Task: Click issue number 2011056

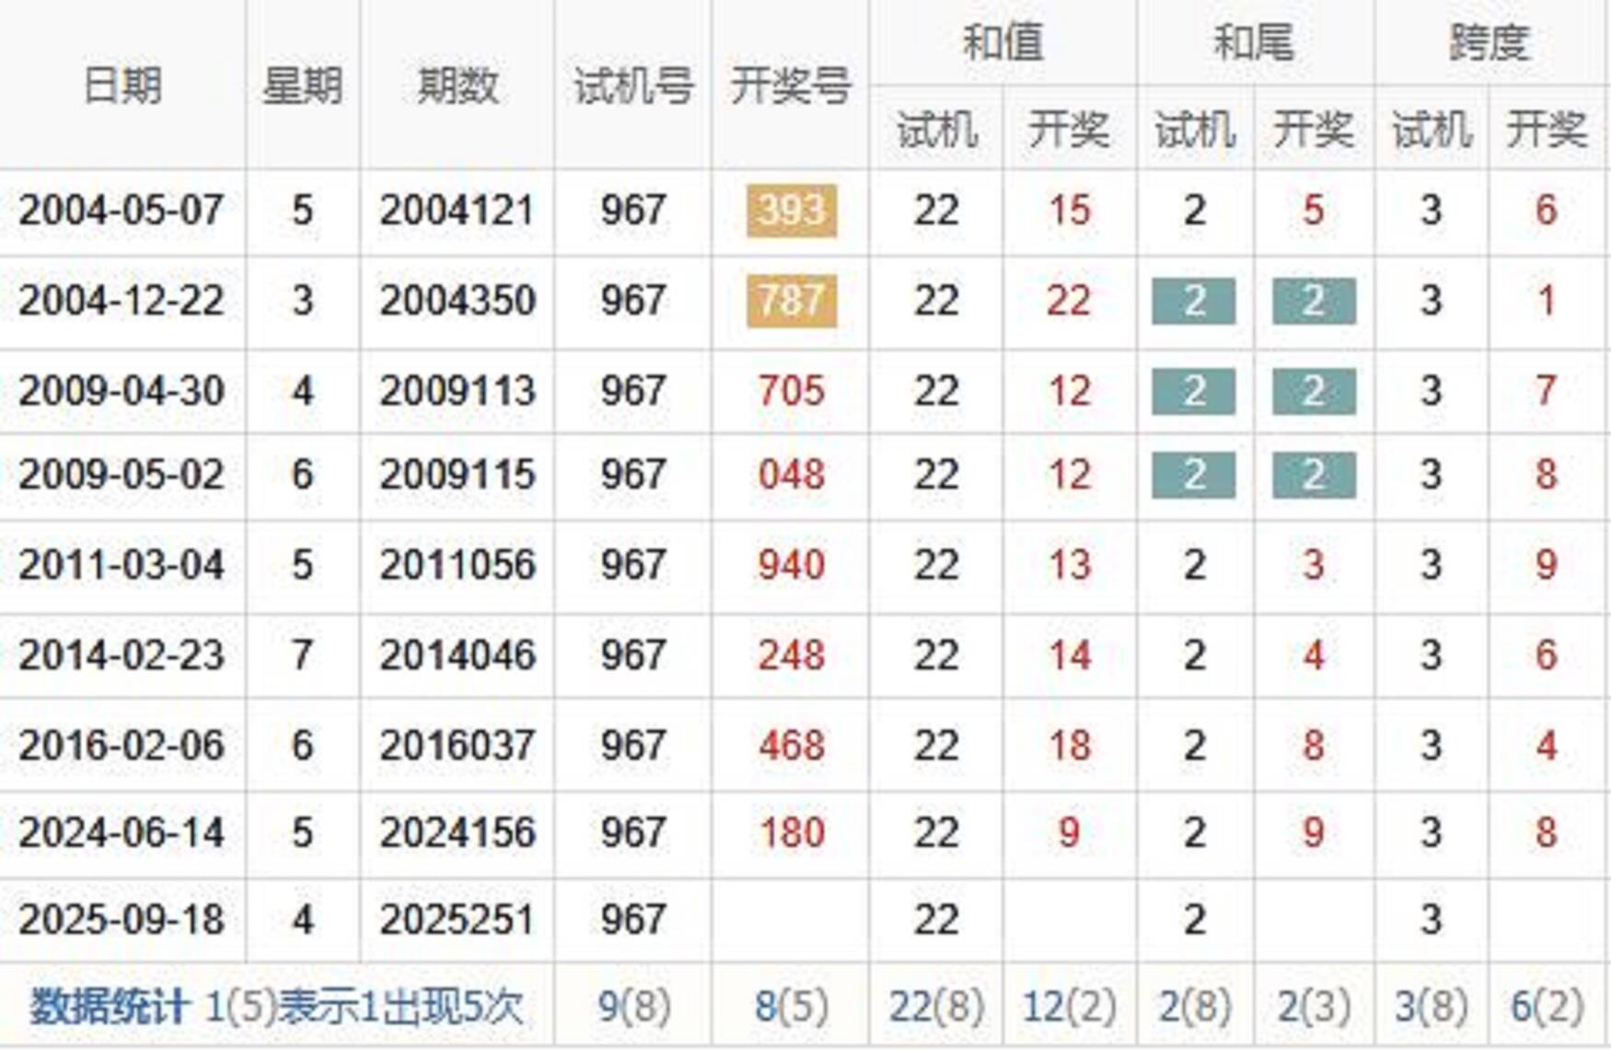Action: (x=458, y=564)
